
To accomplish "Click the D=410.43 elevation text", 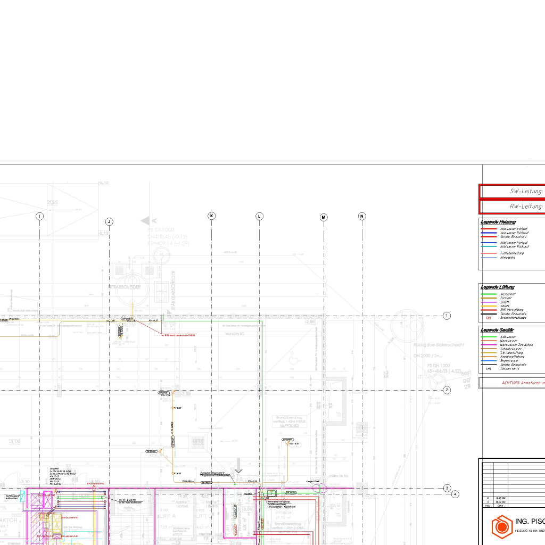I will 168,237.
